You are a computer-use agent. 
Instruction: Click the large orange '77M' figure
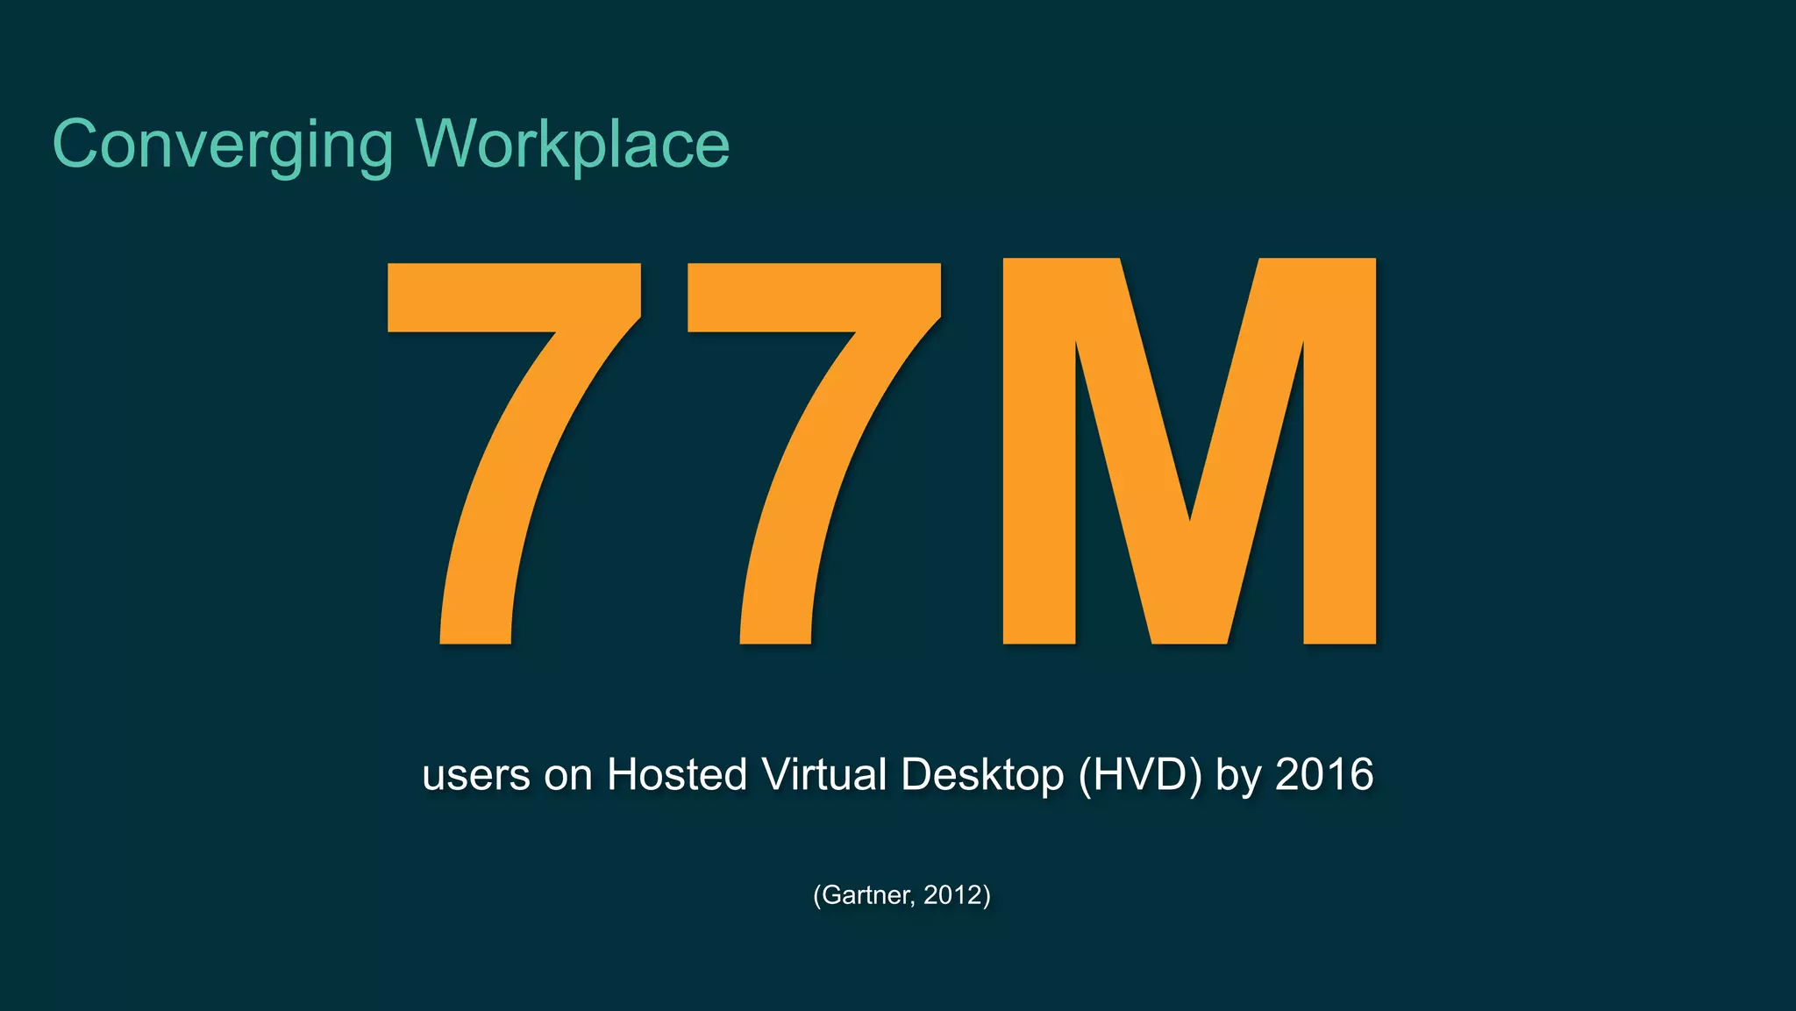pyautogui.click(x=882, y=452)
